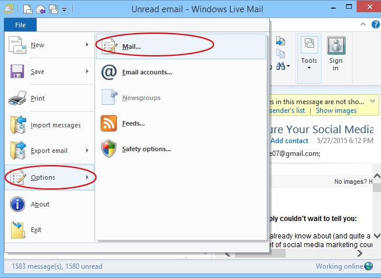The height and width of the screenshot is (278, 381).
Task: Click sender's list link
Action: pos(287,111)
